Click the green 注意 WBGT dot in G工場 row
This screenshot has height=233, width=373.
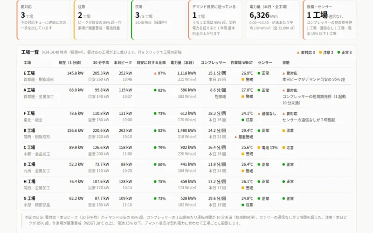(243, 205)
